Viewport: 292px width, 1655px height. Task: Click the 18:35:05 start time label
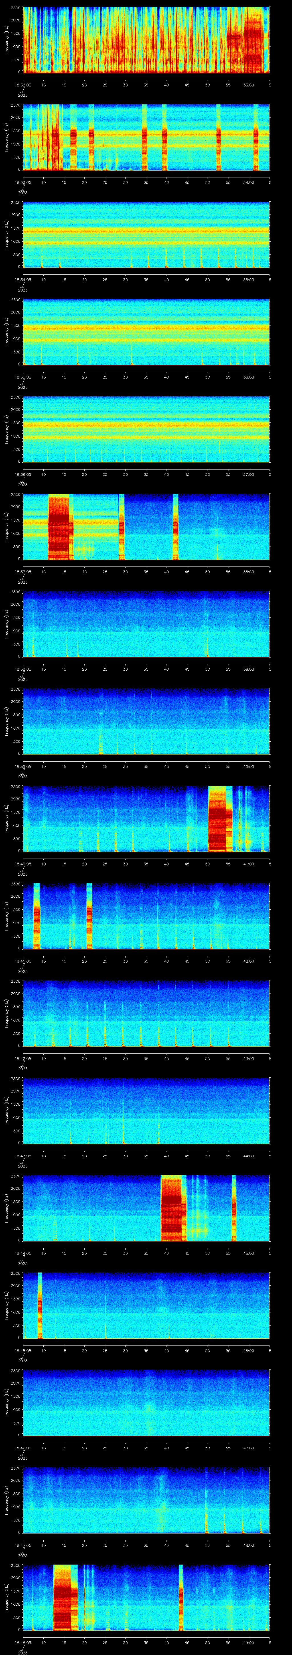pos(23,377)
